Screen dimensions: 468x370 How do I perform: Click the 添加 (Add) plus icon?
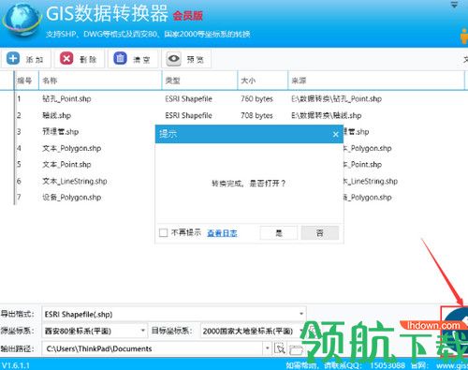point(13,59)
